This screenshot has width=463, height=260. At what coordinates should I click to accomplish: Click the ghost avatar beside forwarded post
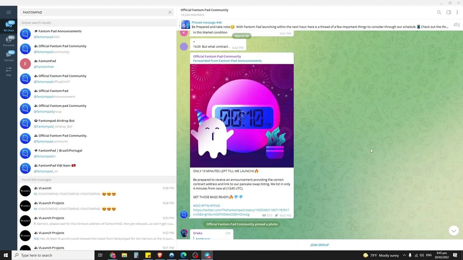pos(184,214)
